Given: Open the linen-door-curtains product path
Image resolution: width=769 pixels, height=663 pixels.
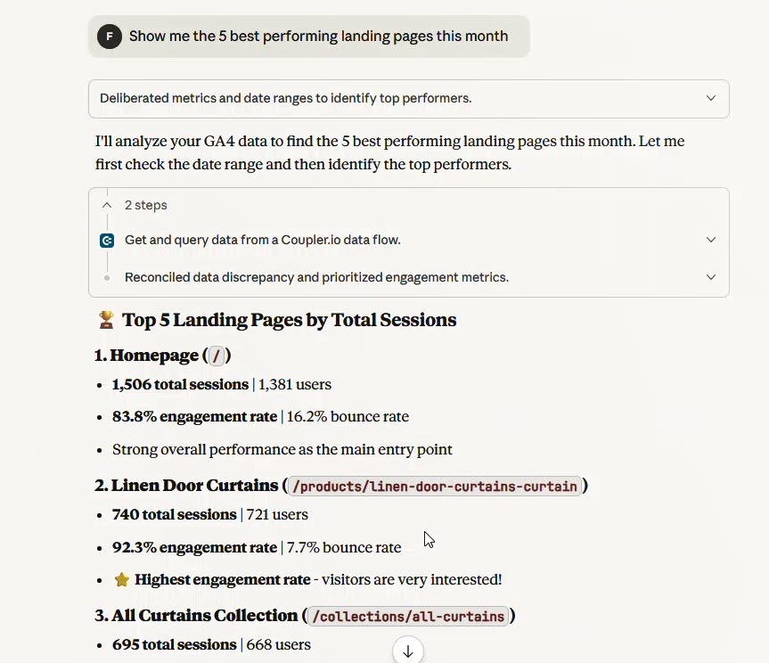Looking at the screenshot, I should 433,486.
